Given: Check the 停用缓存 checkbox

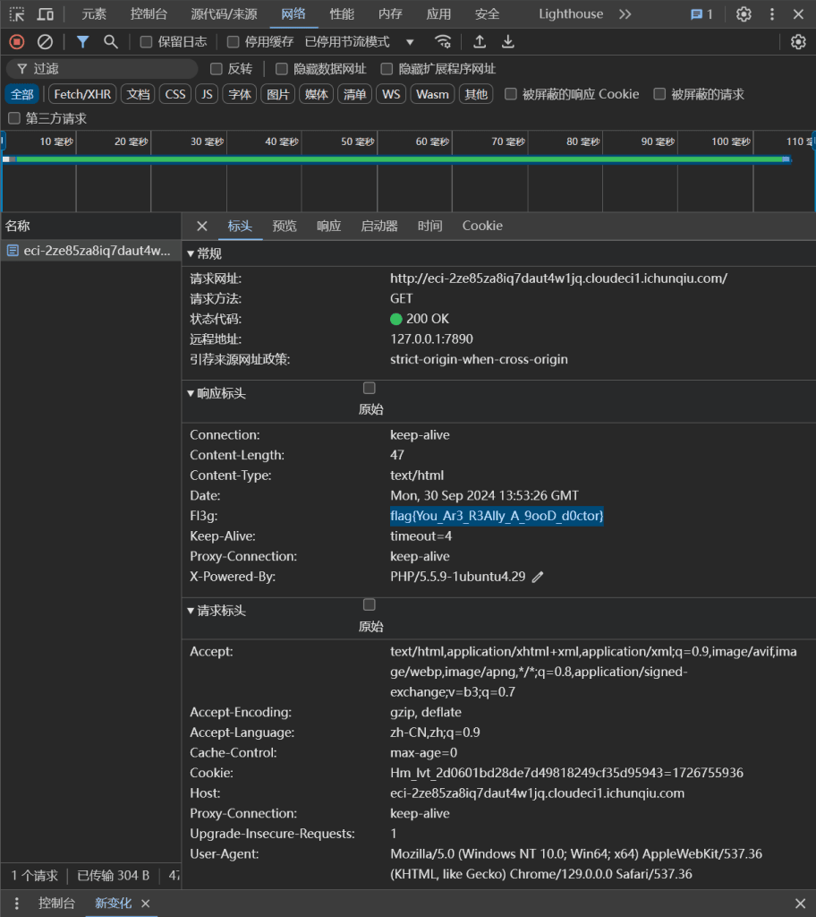Looking at the screenshot, I should (234, 42).
